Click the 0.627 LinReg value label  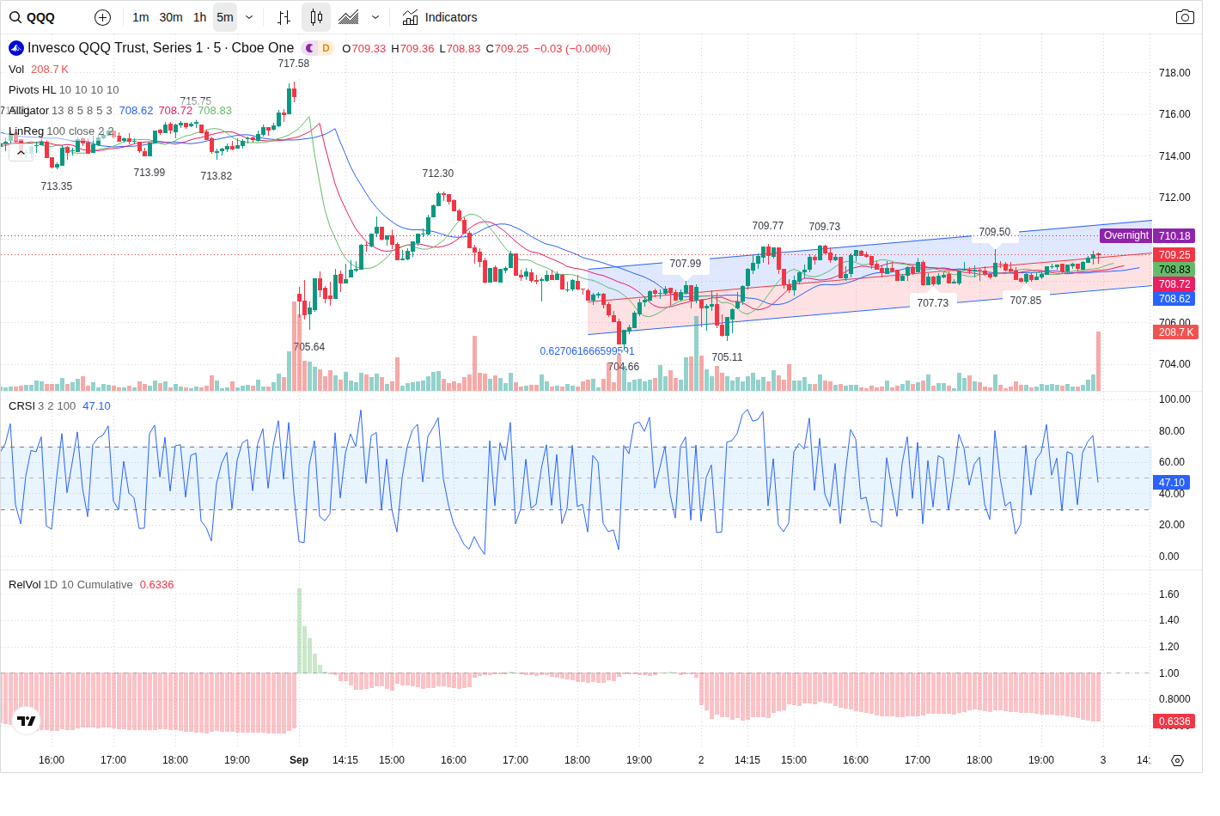point(587,350)
